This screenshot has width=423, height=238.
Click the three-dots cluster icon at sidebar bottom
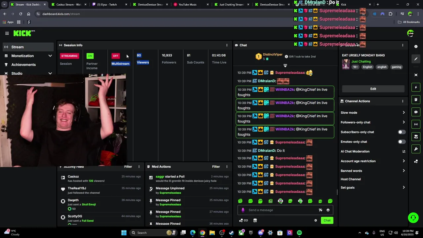(416, 161)
